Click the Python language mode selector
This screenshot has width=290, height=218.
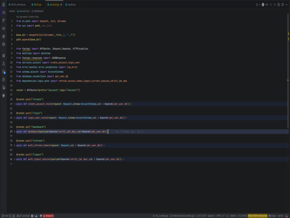233,216
